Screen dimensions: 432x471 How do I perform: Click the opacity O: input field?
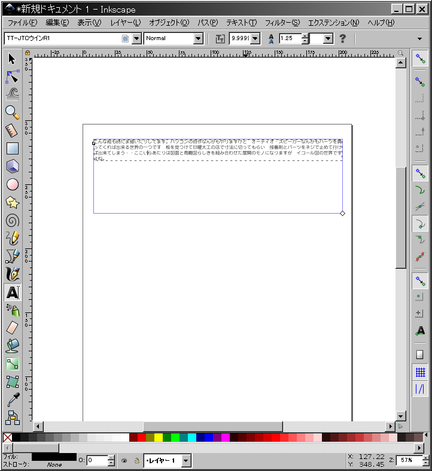(x=97, y=460)
